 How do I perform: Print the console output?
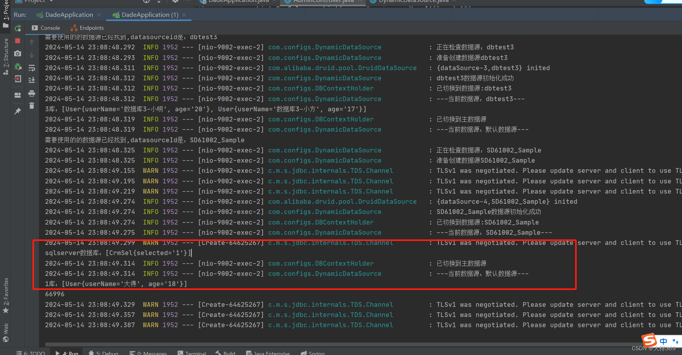pos(32,93)
